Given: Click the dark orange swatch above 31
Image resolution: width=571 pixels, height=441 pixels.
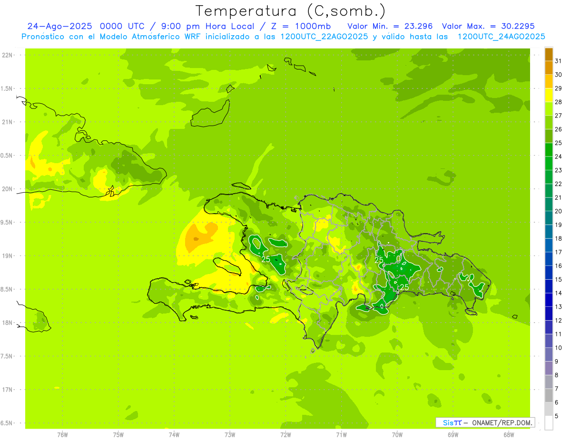Looking at the screenshot, I should [x=549, y=54].
